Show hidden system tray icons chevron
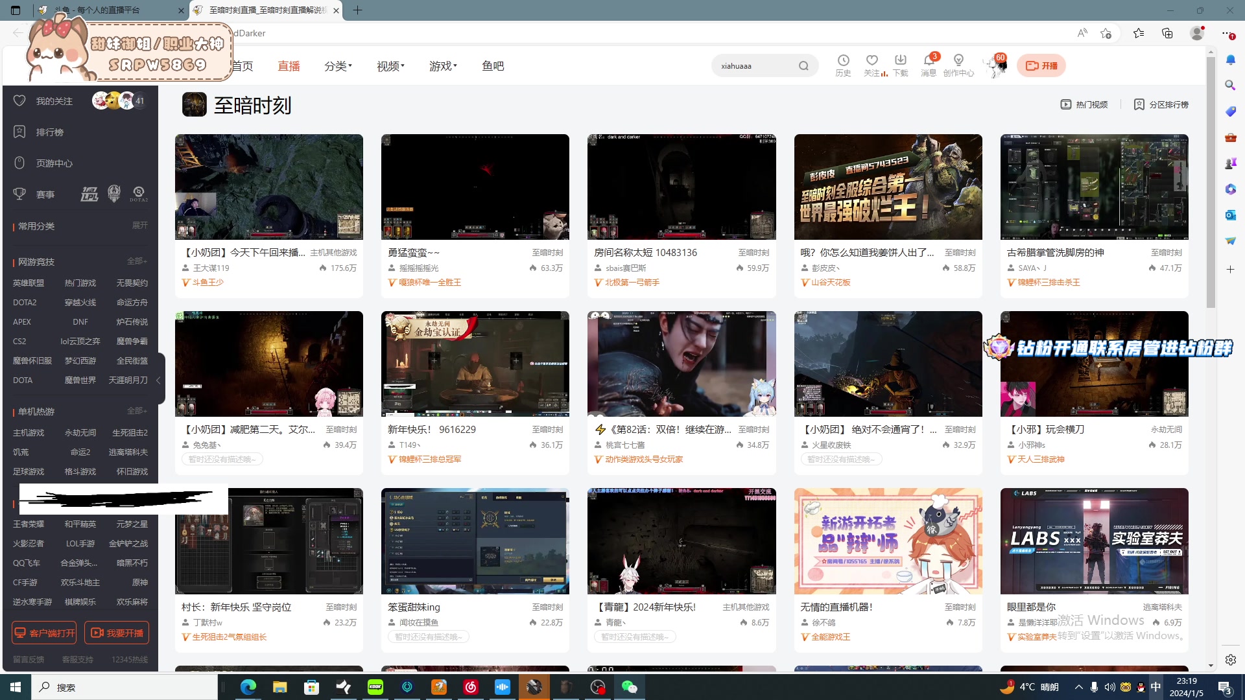This screenshot has width=1245, height=700. 1078,687
